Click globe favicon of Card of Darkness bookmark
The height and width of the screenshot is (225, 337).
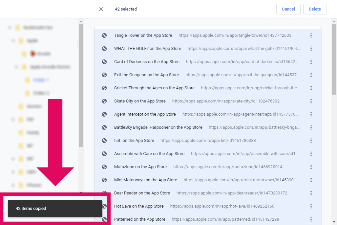tap(104, 62)
